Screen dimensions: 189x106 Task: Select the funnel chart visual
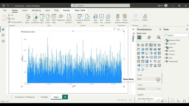(143, 53)
